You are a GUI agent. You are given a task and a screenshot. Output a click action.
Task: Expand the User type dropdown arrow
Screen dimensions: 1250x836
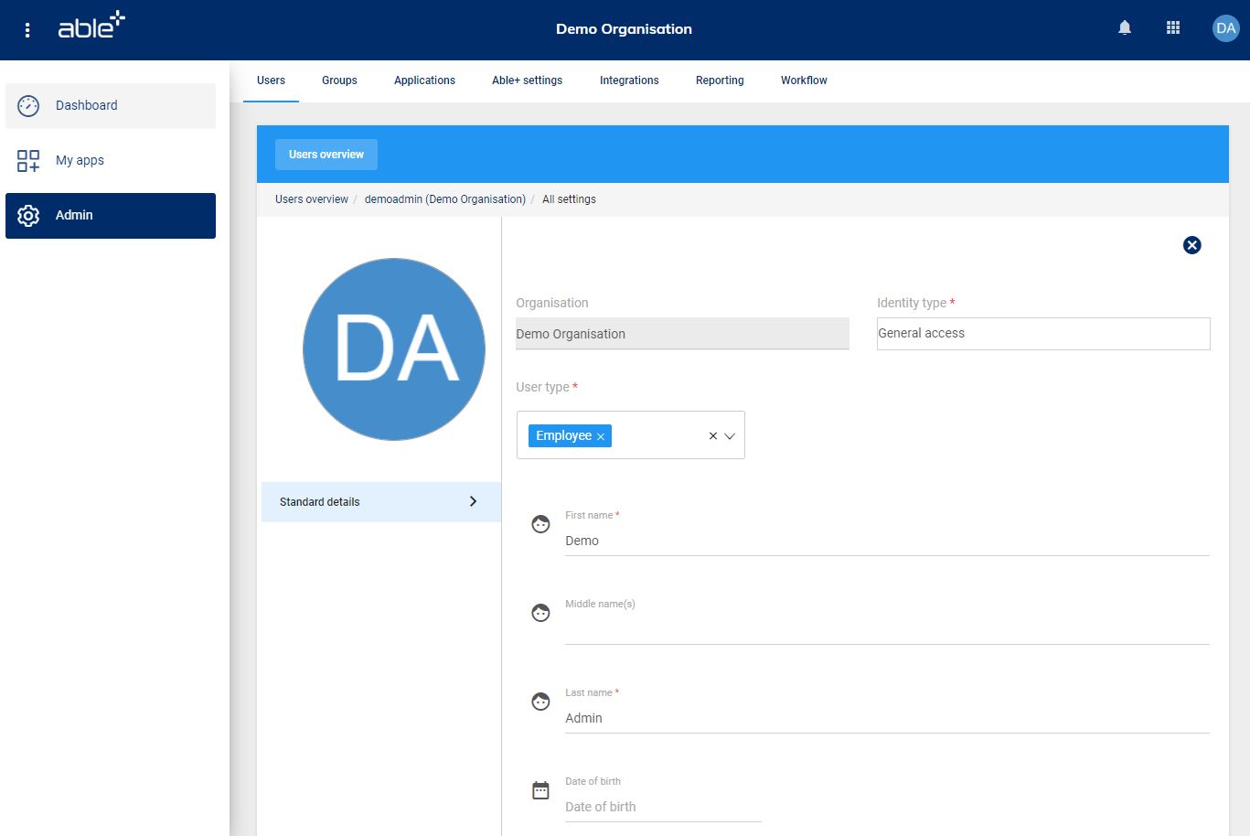(730, 436)
